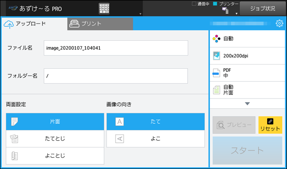This screenshot has height=169, width=287.
Task: Click the ファイル名 input field
Action: tap(116, 48)
